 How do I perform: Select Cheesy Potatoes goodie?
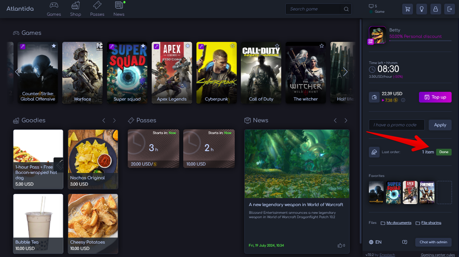coord(93,223)
